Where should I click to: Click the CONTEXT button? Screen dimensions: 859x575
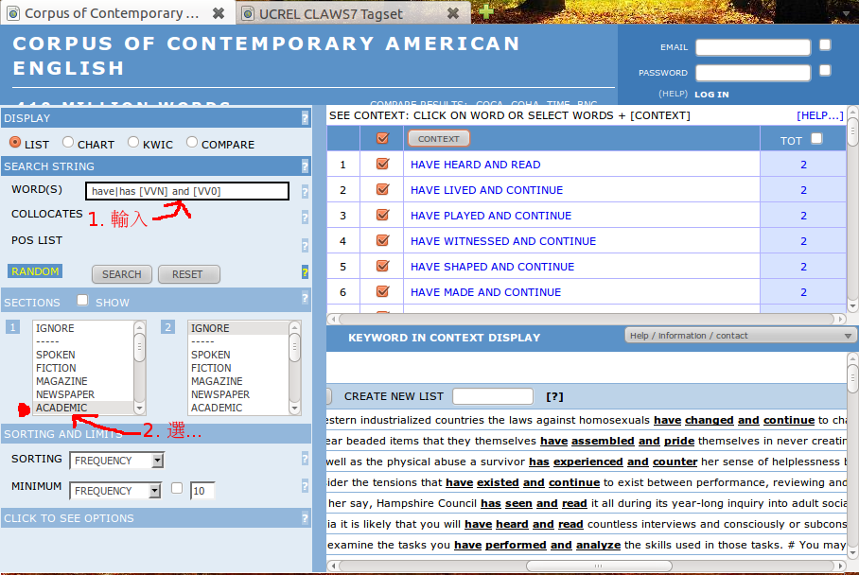(x=438, y=139)
